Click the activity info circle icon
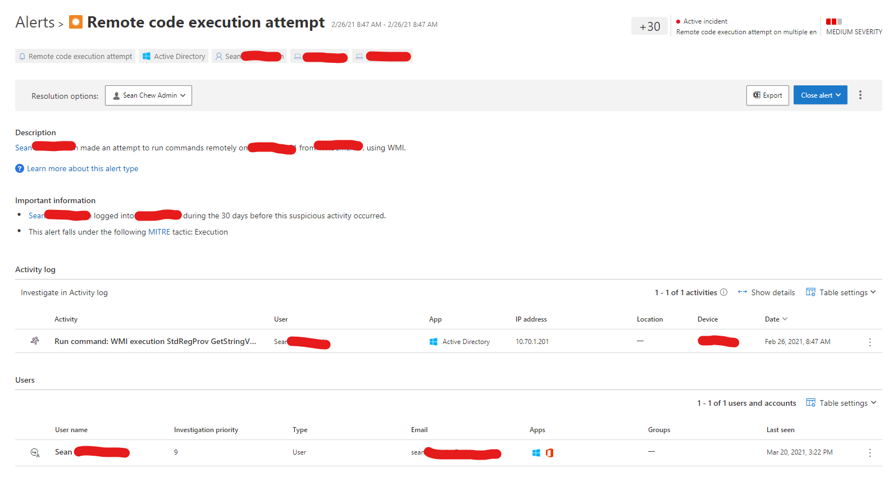This screenshot has height=486, width=893. [723, 292]
